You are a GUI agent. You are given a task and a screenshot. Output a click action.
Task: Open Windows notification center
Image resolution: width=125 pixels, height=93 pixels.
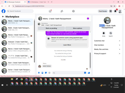[122, 85]
